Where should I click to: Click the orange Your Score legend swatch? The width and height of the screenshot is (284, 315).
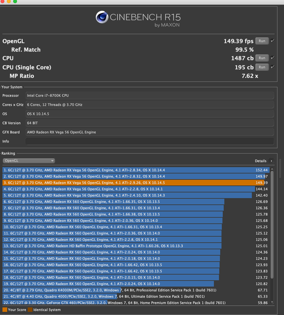5,309
